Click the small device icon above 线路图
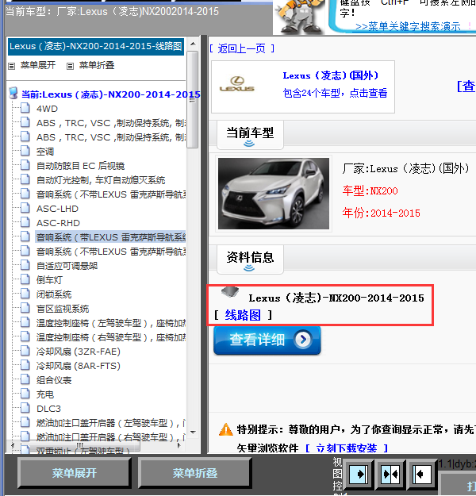The width and height of the screenshot is (476, 496). (x=230, y=292)
